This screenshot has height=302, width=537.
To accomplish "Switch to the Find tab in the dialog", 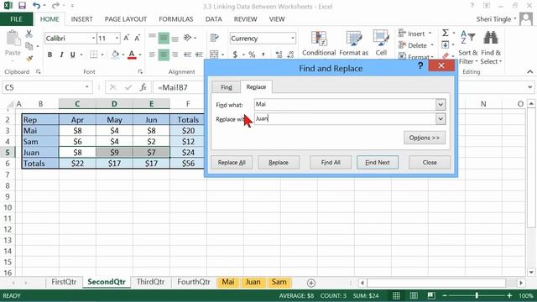I will (226, 87).
